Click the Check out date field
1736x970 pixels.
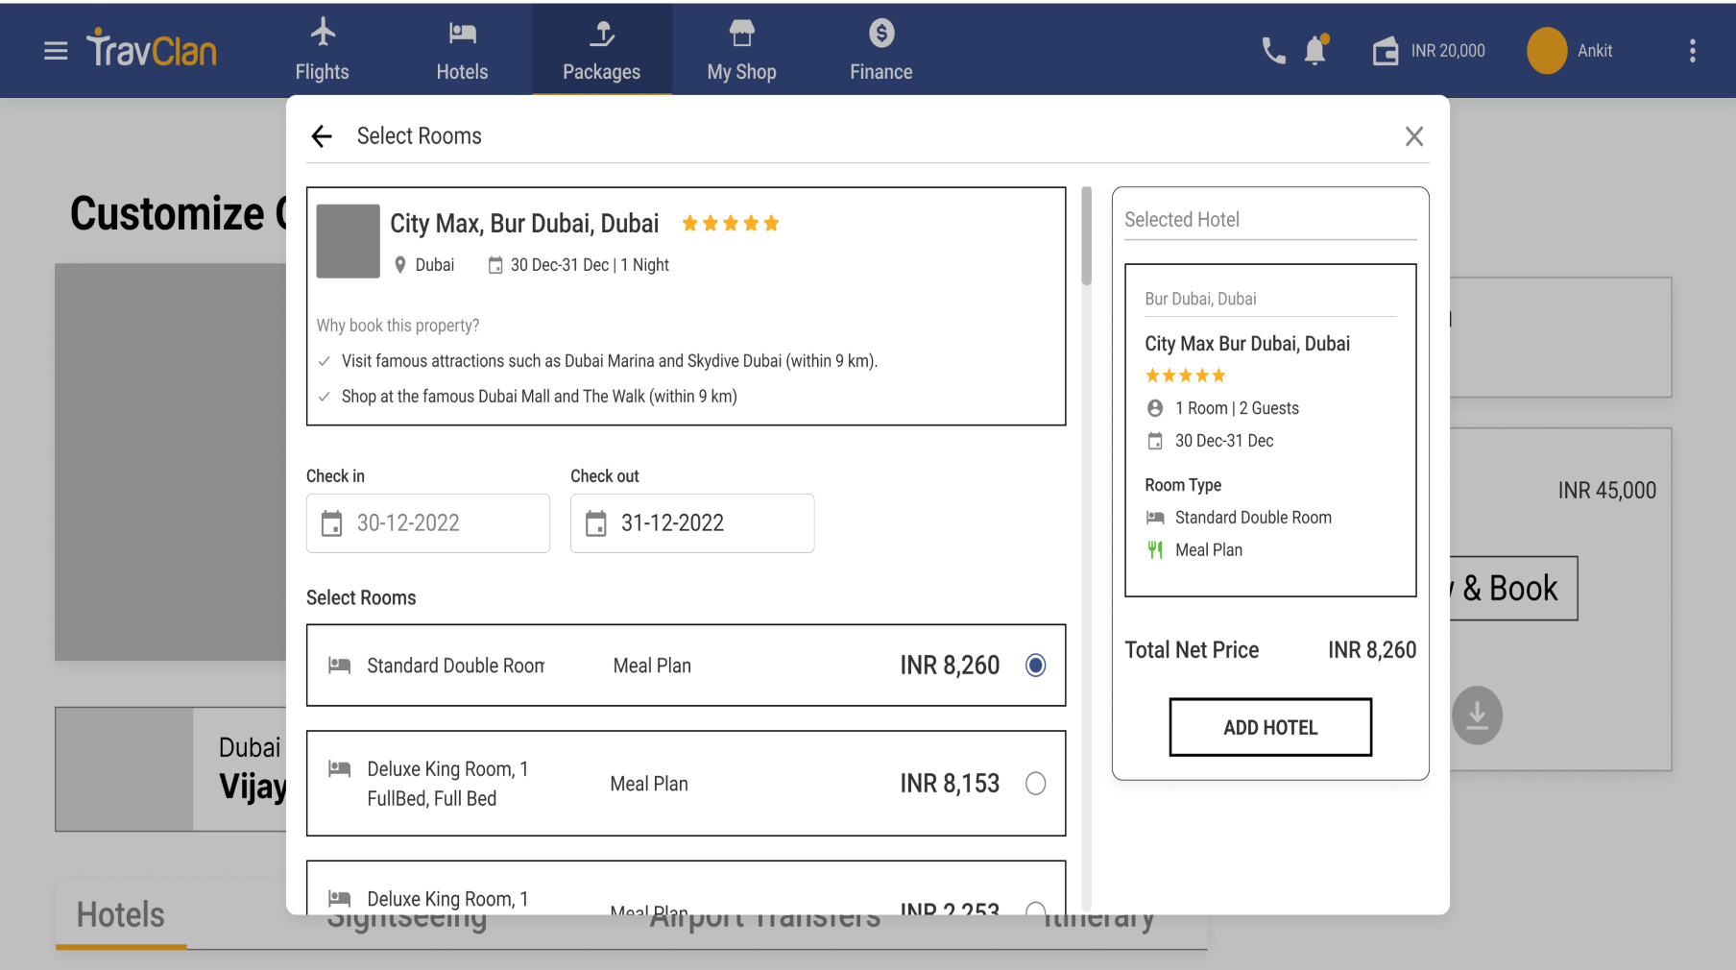pos(692,523)
